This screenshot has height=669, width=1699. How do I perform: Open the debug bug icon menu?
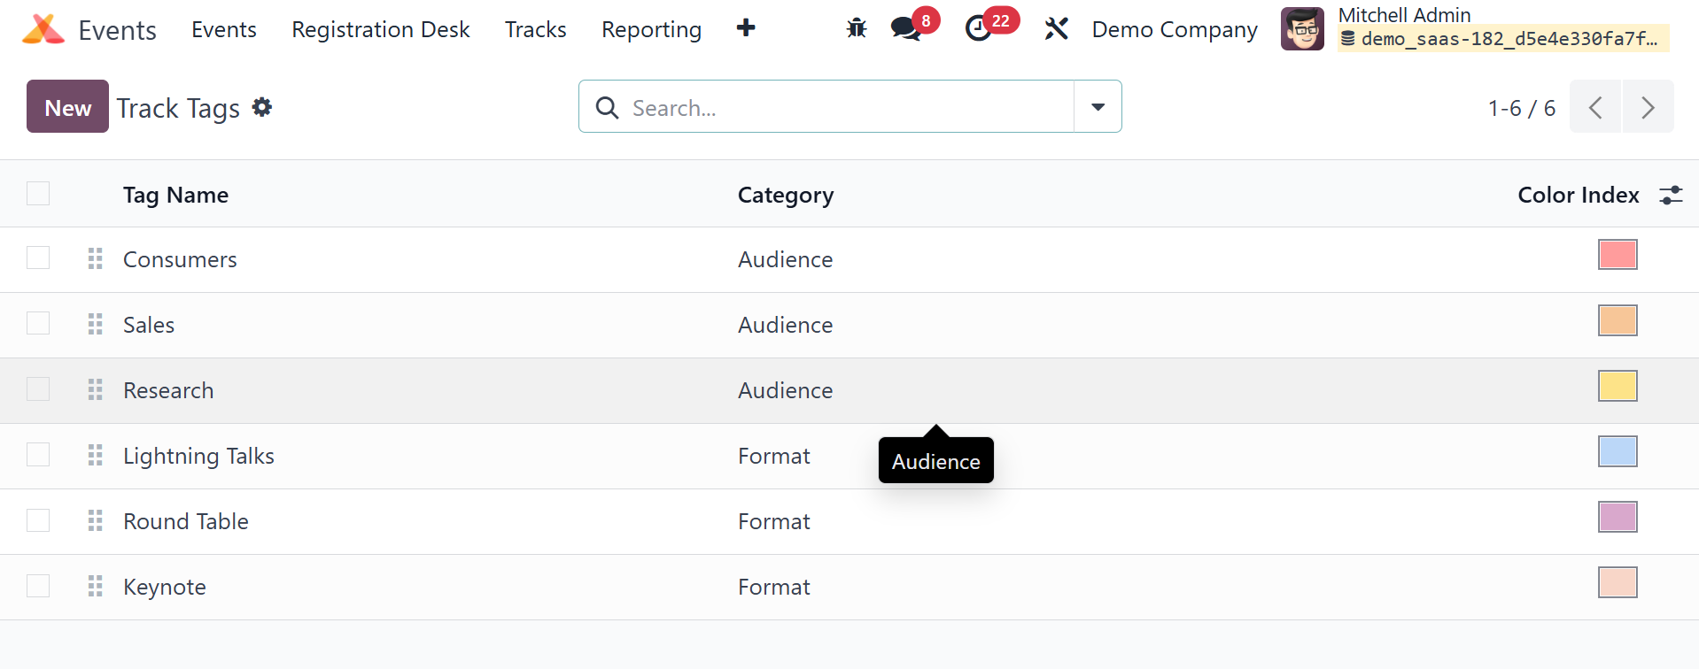(856, 29)
